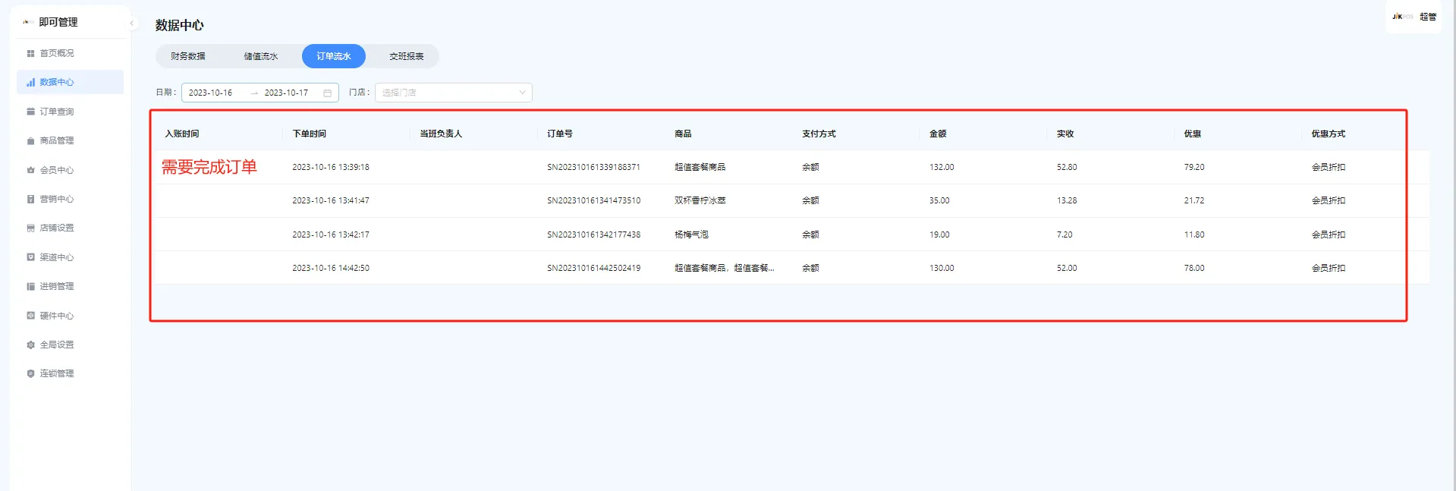Click the 数据中心 page title
The width and height of the screenshot is (1456, 491).
pos(180,25)
